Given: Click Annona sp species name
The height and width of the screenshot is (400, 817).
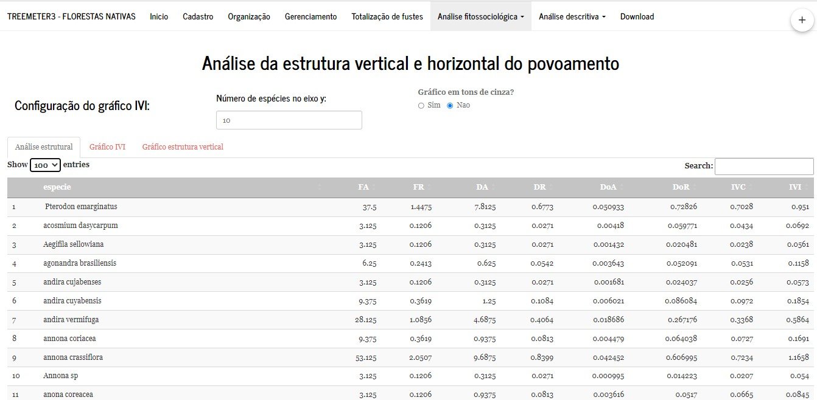Looking at the screenshot, I should point(60,376).
